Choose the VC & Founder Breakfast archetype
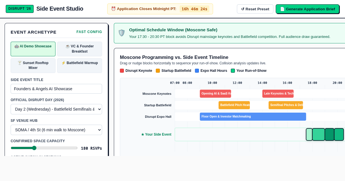The image size is (345, 181). [80, 49]
